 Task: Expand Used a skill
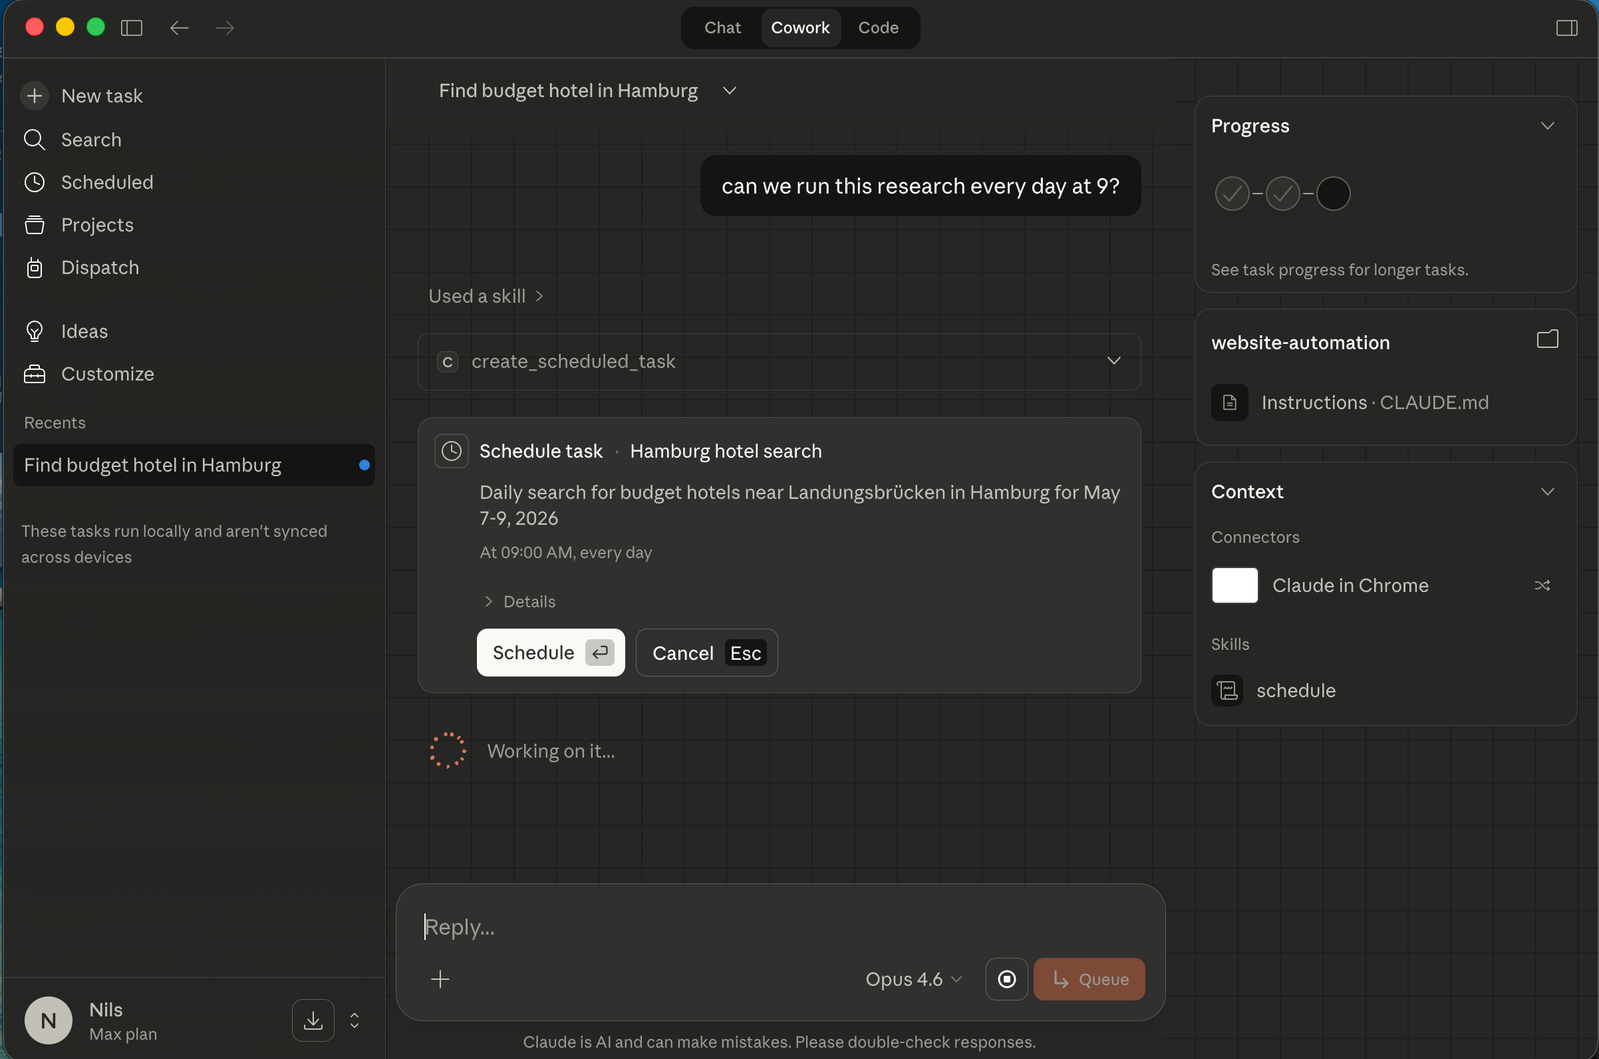click(x=486, y=296)
